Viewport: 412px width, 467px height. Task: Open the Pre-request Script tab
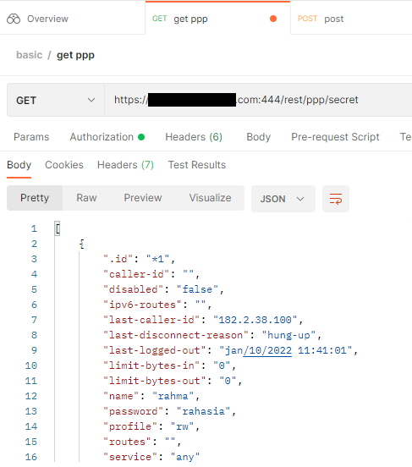(335, 137)
